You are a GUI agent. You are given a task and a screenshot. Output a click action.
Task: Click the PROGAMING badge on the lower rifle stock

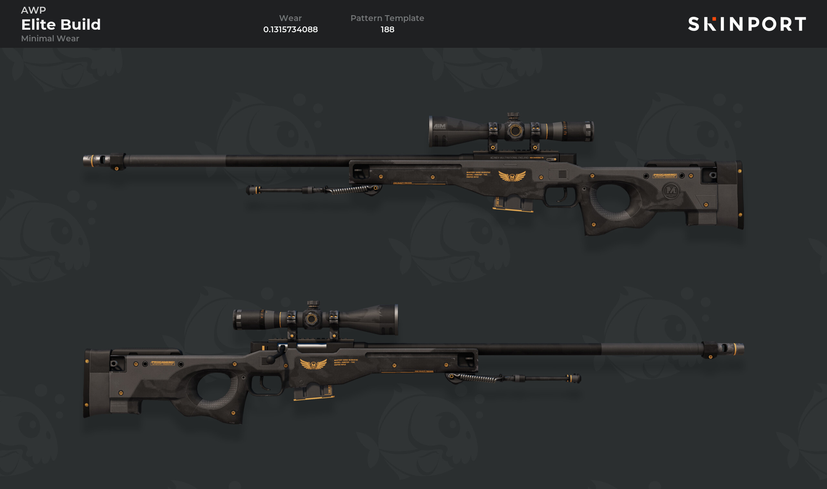[x=163, y=363]
